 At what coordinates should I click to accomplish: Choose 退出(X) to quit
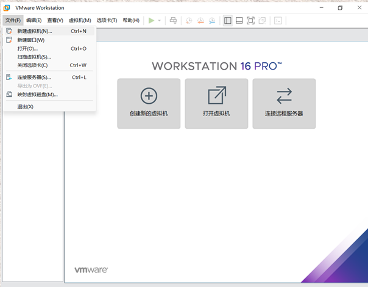coord(49,107)
